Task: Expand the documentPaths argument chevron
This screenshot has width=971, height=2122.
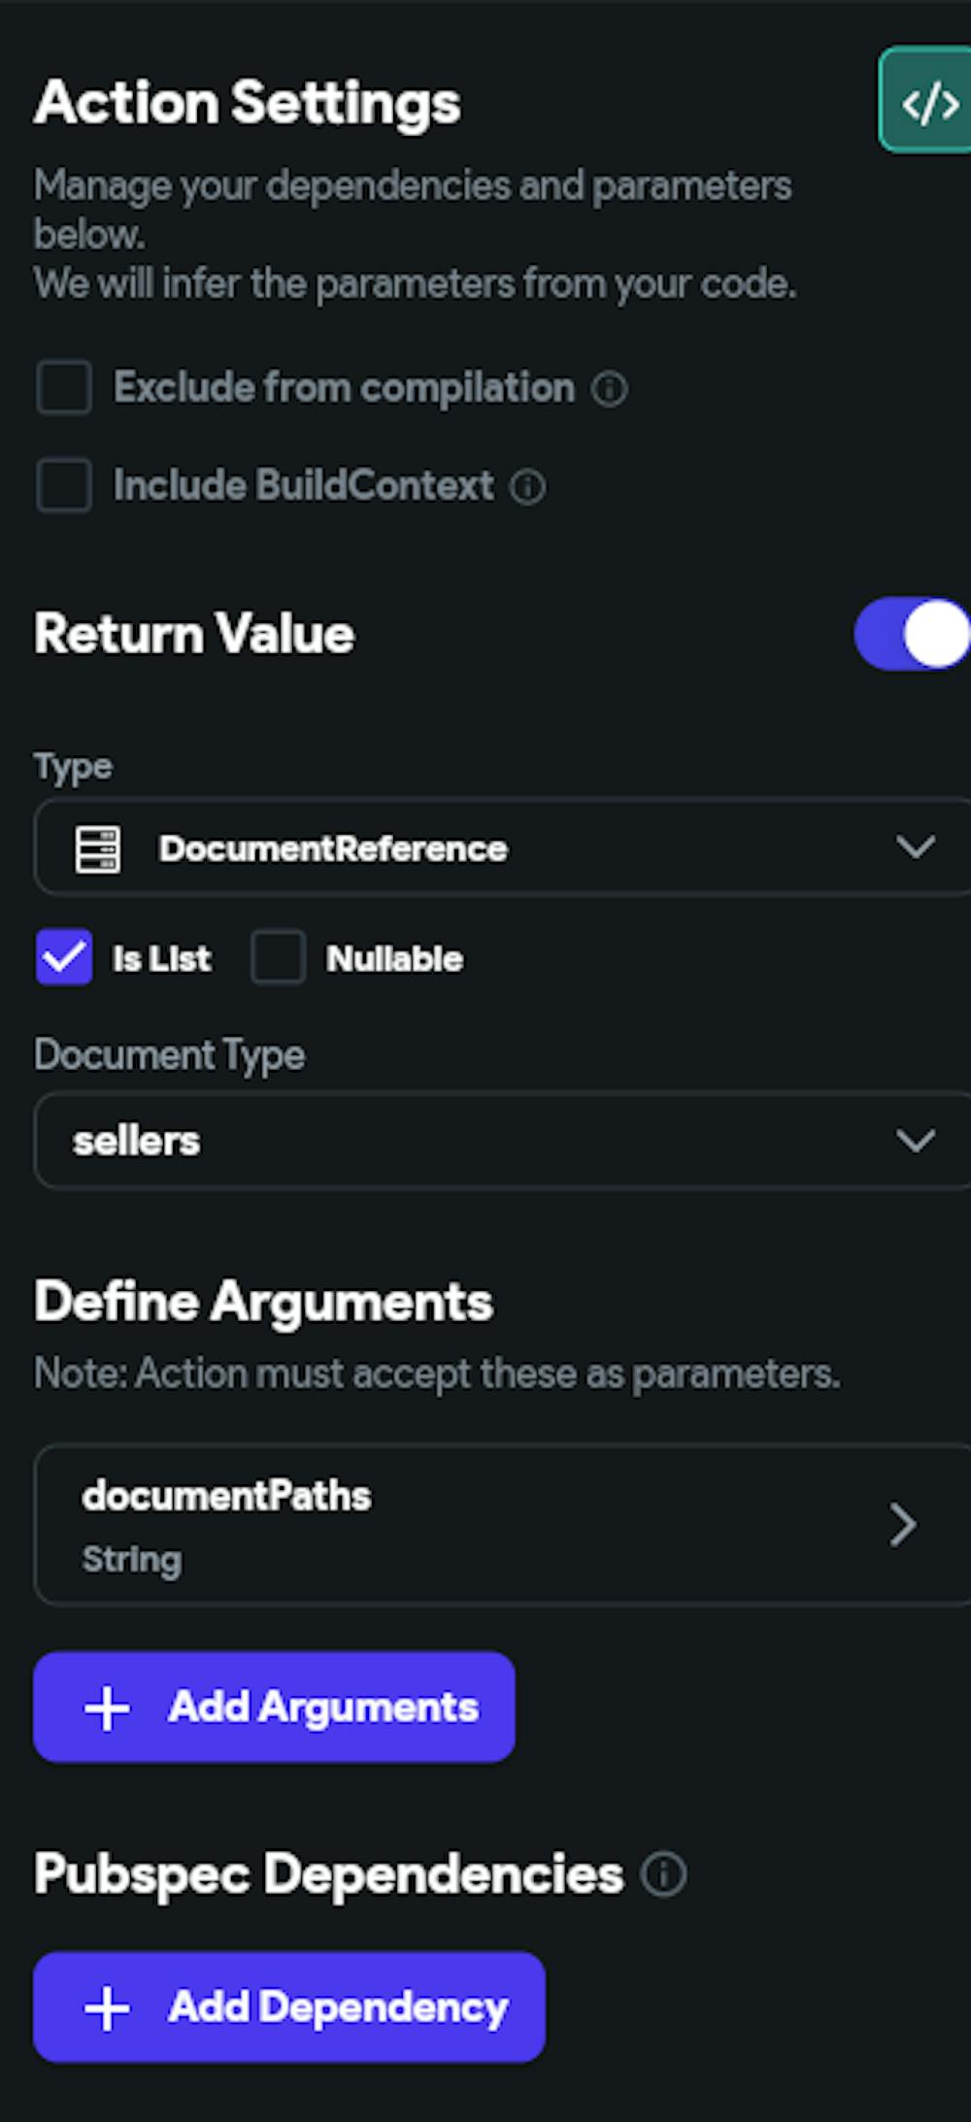Action: (x=903, y=1525)
